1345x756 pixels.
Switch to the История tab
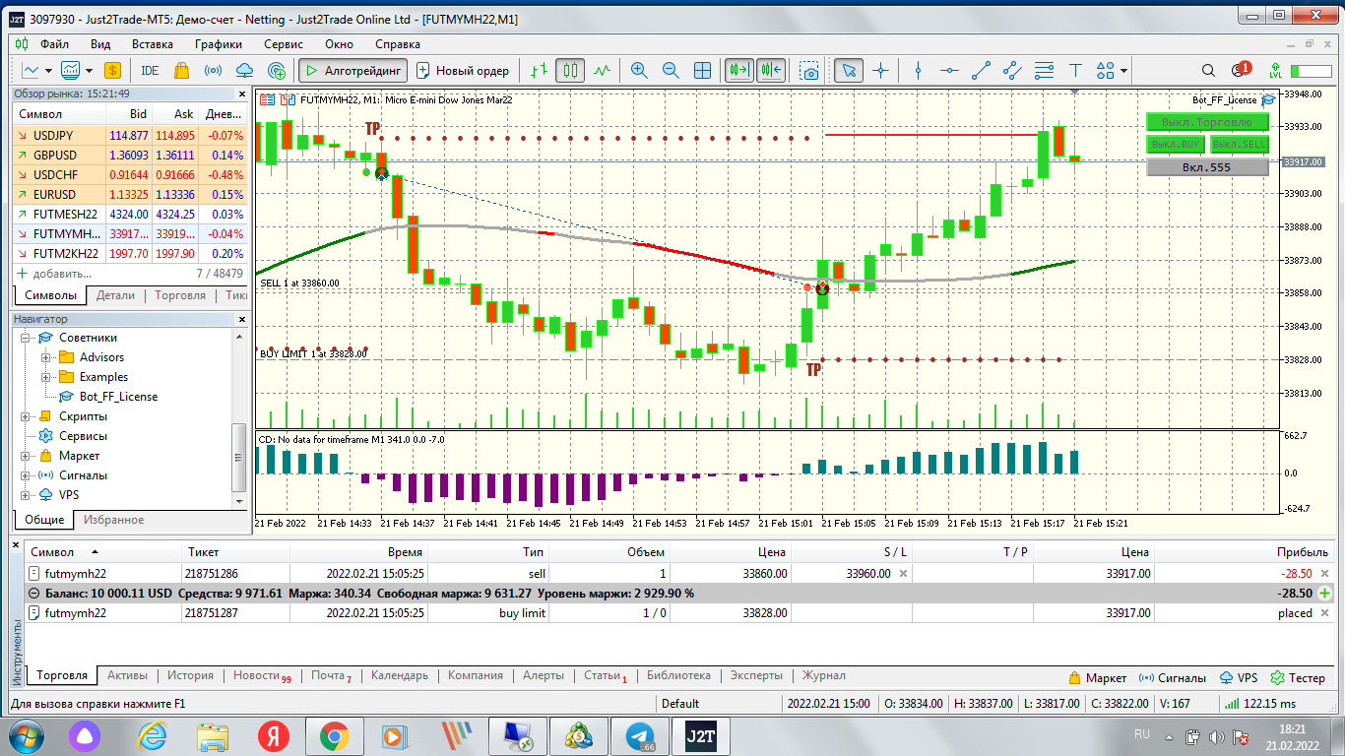[190, 675]
